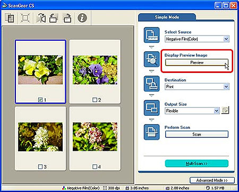The height and width of the screenshot is (192, 239).
Task: Click the Multi-Scan >> button
Action: coord(197,163)
